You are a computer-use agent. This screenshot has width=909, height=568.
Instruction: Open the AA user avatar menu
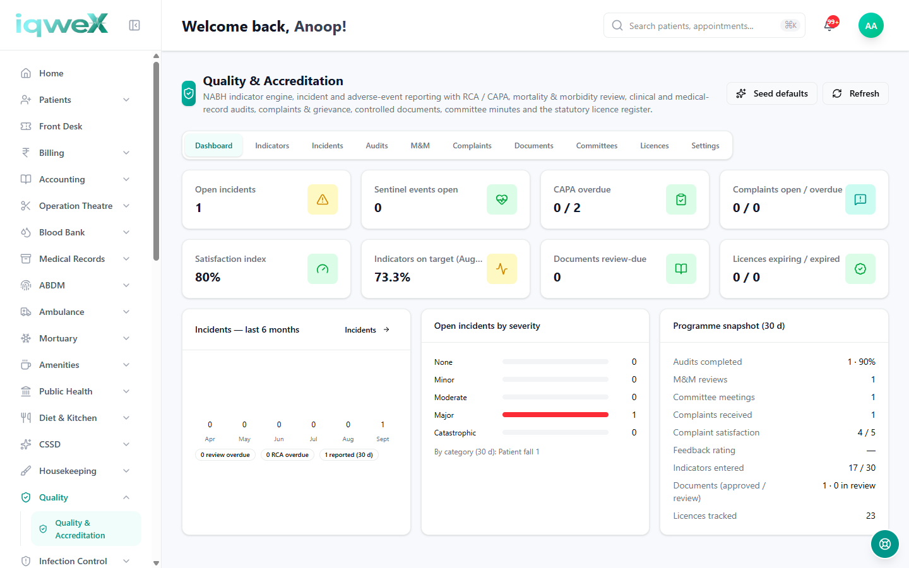tap(871, 25)
